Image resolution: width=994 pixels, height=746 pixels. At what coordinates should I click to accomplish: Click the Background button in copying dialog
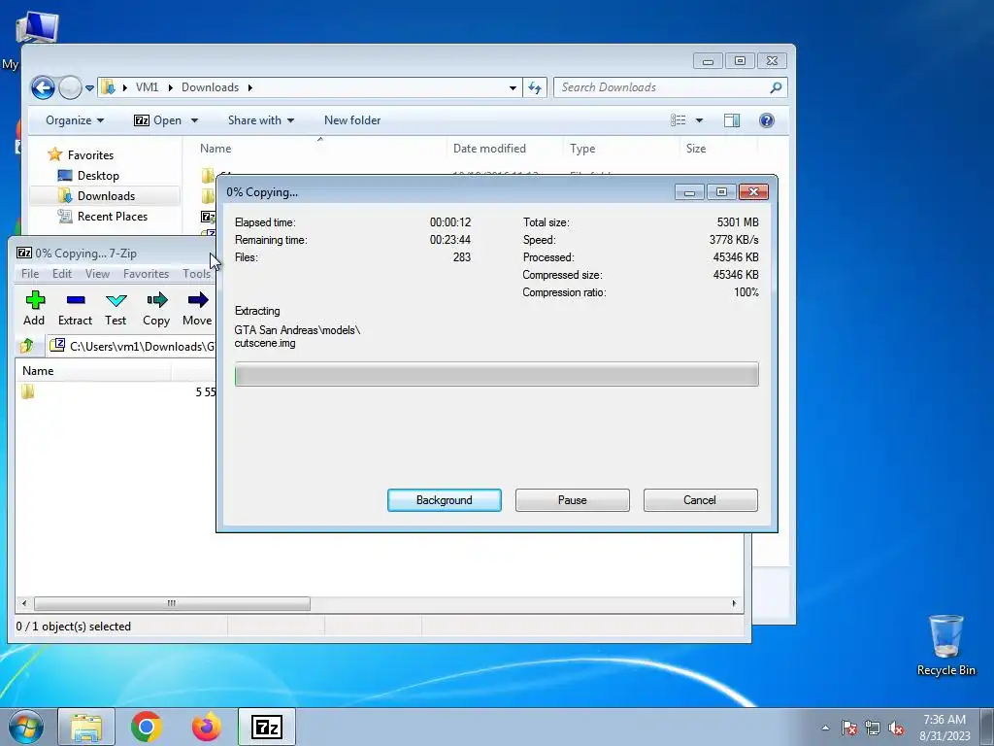point(445,500)
